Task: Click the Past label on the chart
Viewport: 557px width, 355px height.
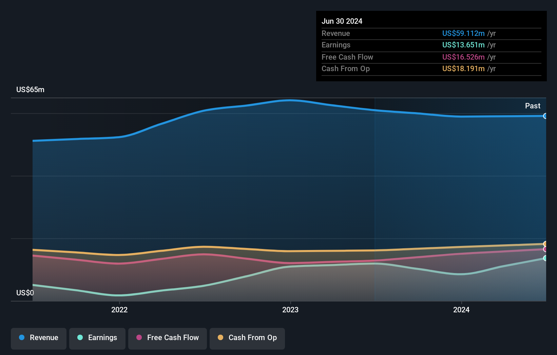Action: click(x=533, y=106)
